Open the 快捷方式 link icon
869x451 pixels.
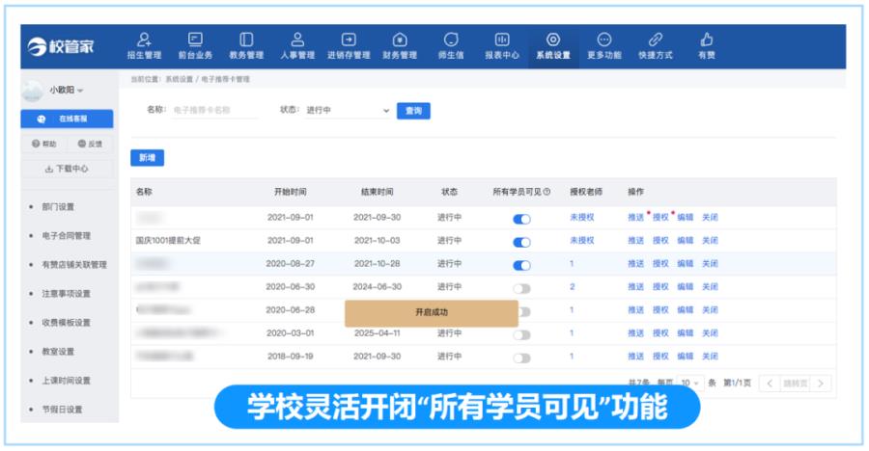point(656,40)
